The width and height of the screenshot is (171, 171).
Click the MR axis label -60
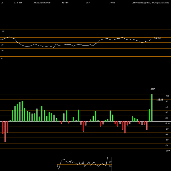click(167, 140)
